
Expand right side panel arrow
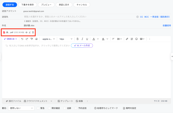(172, 56)
